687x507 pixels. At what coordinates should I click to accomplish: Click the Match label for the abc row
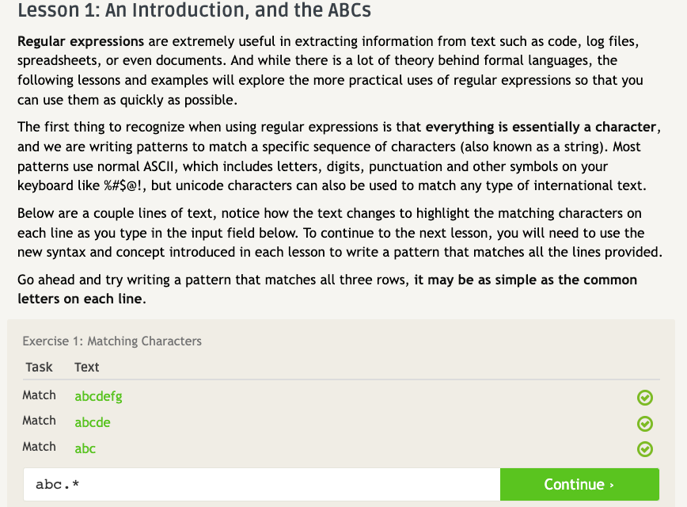click(x=39, y=447)
